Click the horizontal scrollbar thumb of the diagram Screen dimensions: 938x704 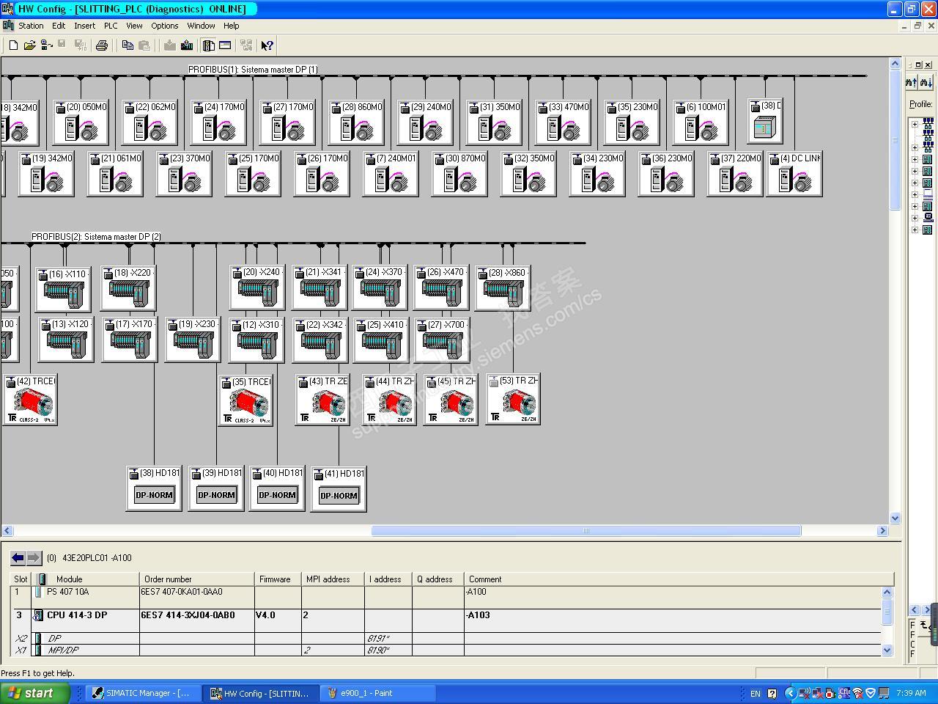pos(586,530)
